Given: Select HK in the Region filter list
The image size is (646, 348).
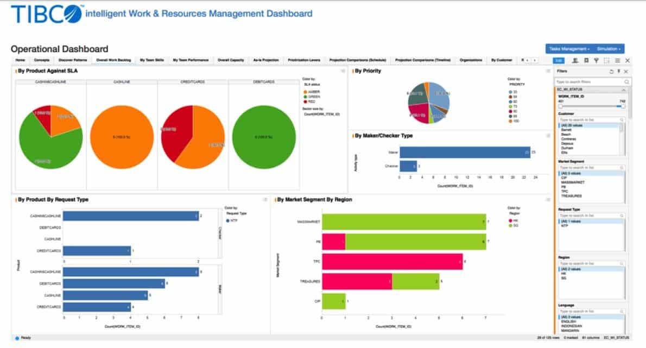Looking at the screenshot, I should click(x=563, y=274).
